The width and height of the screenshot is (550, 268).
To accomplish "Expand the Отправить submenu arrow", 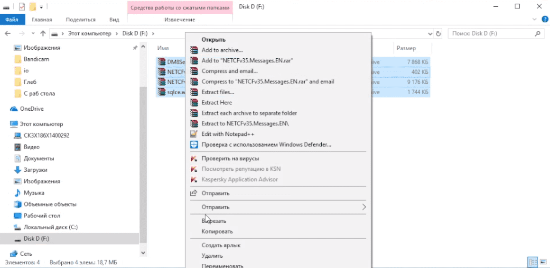I will (364, 207).
